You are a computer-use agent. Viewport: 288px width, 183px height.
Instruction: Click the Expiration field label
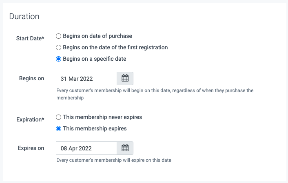coord(30,119)
